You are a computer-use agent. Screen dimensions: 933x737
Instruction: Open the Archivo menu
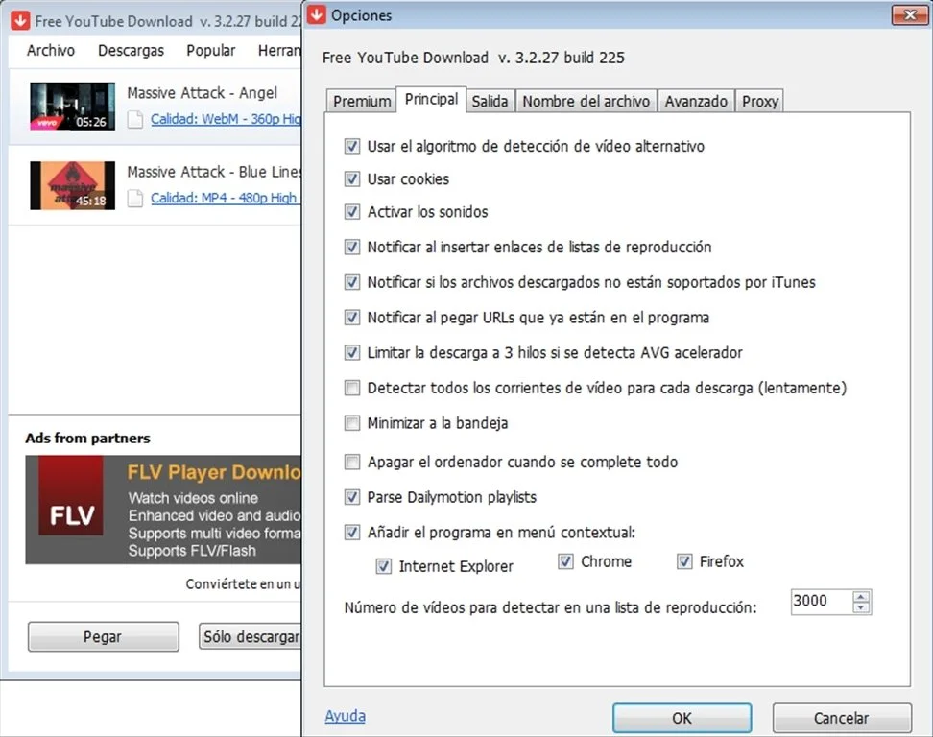(x=50, y=50)
